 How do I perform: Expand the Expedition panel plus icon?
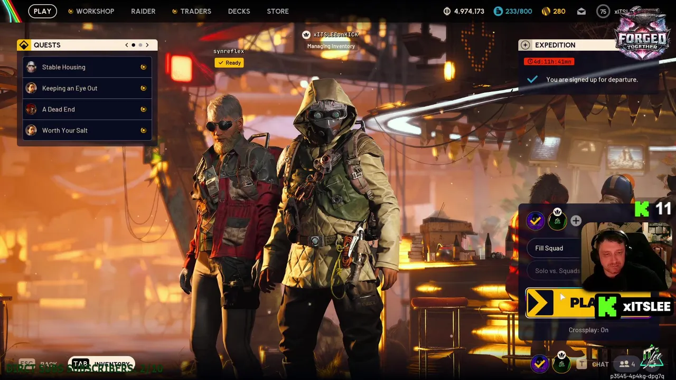tap(524, 45)
